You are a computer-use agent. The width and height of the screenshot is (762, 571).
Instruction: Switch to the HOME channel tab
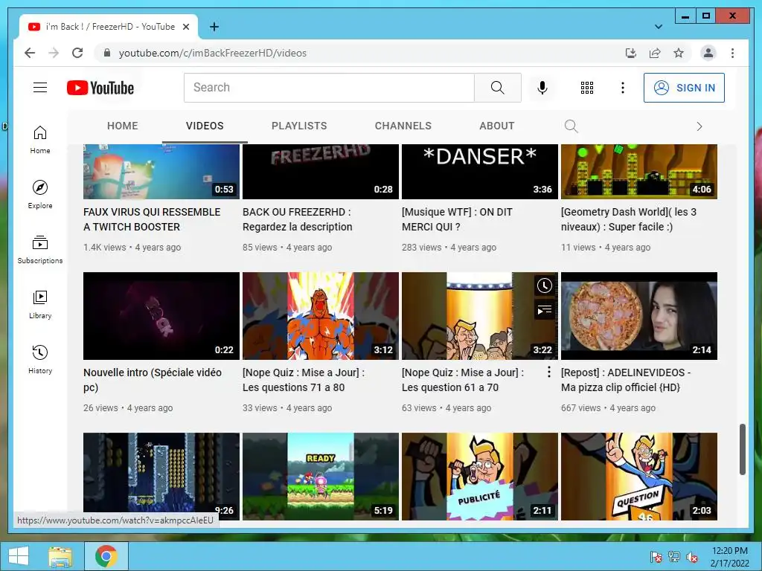click(123, 126)
